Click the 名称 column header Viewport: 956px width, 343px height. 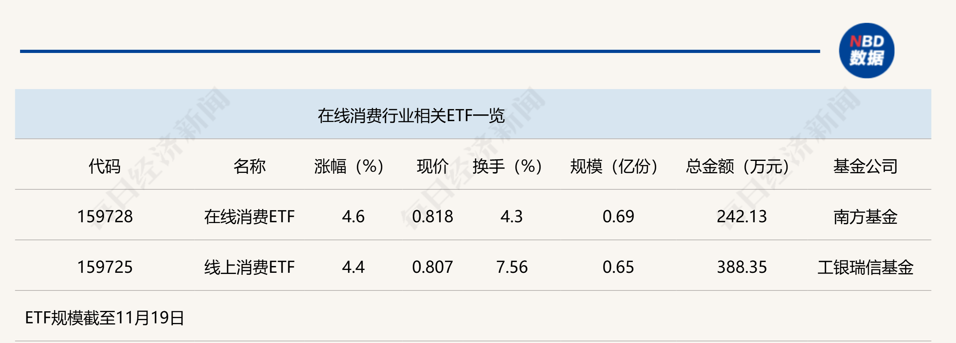[249, 166]
